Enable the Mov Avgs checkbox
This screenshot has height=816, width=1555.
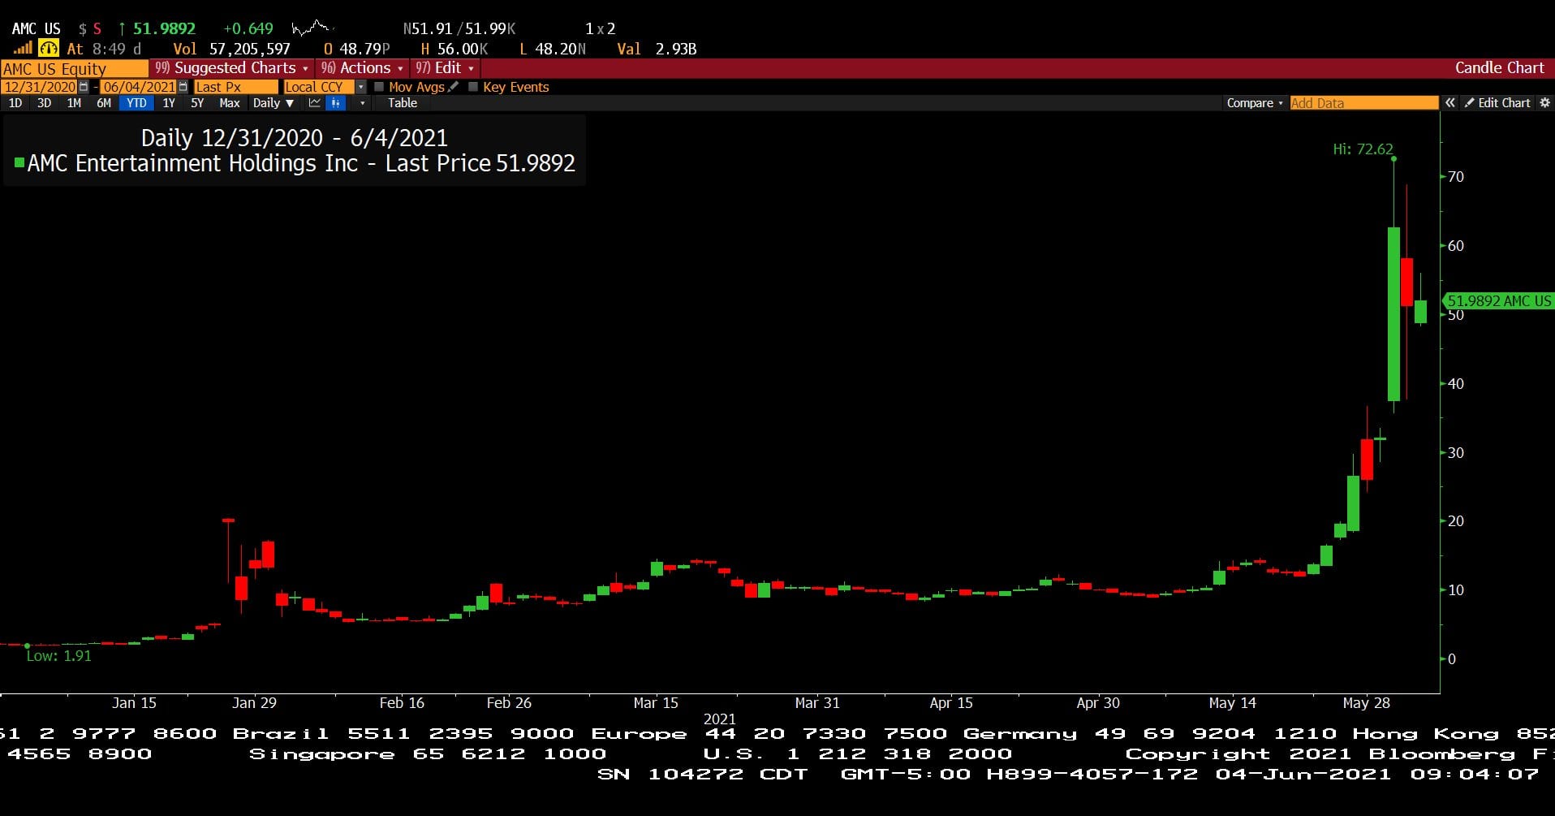(x=379, y=87)
